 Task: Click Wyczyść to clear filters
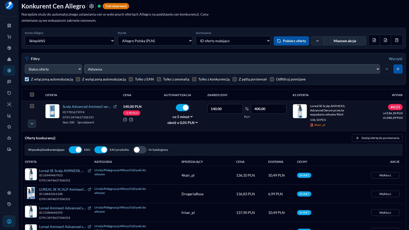[x=395, y=59]
